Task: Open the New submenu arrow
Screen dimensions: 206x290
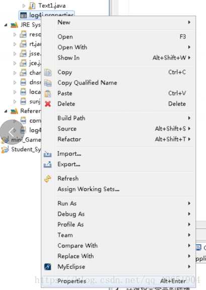Action: (x=189, y=22)
